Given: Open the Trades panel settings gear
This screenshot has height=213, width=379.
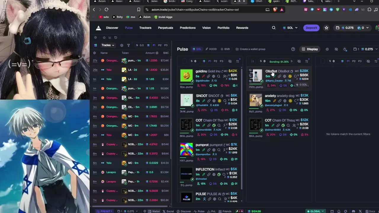Looking at the screenshot, I should click(x=122, y=45).
